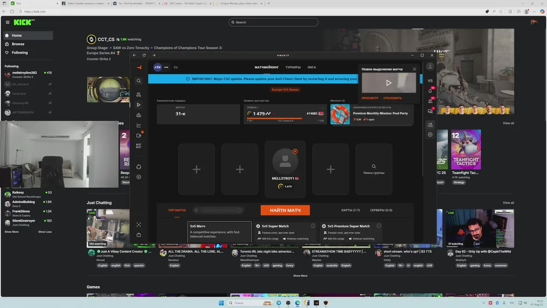Switch to the ЛИГА tab

[312, 67]
